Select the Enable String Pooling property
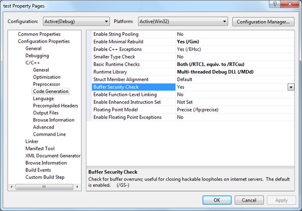302x211 pixels. point(134,34)
